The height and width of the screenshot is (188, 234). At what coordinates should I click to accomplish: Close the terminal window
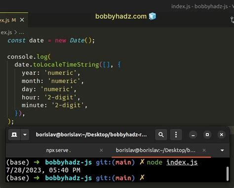click(222, 135)
